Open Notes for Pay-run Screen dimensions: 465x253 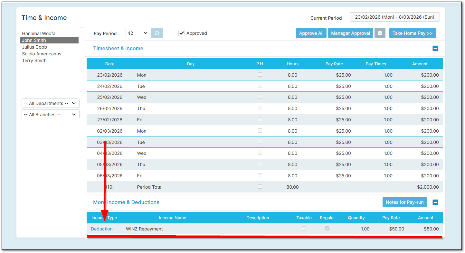[x=405, y=202]
